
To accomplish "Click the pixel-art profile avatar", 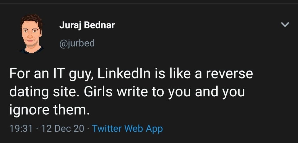I will click(x=31, y=34).
